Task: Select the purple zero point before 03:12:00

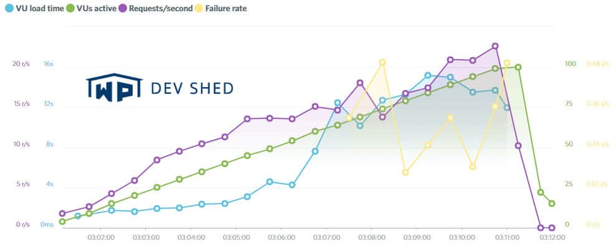Action: coord(541,227)
